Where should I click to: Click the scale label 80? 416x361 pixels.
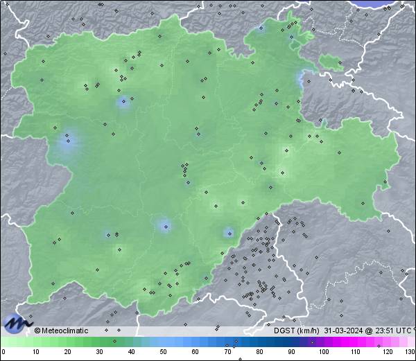[259, 352]
